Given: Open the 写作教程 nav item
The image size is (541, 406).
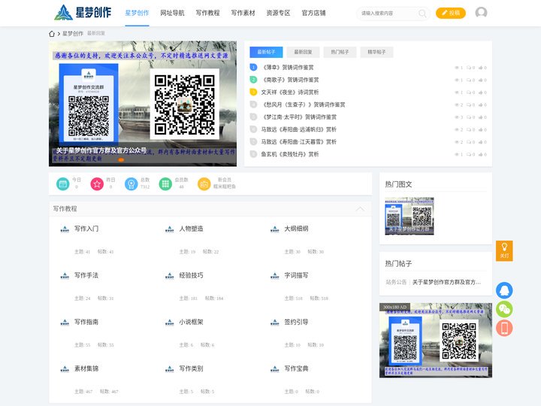Looking at the screenshot, I should (x=207, y=13).
